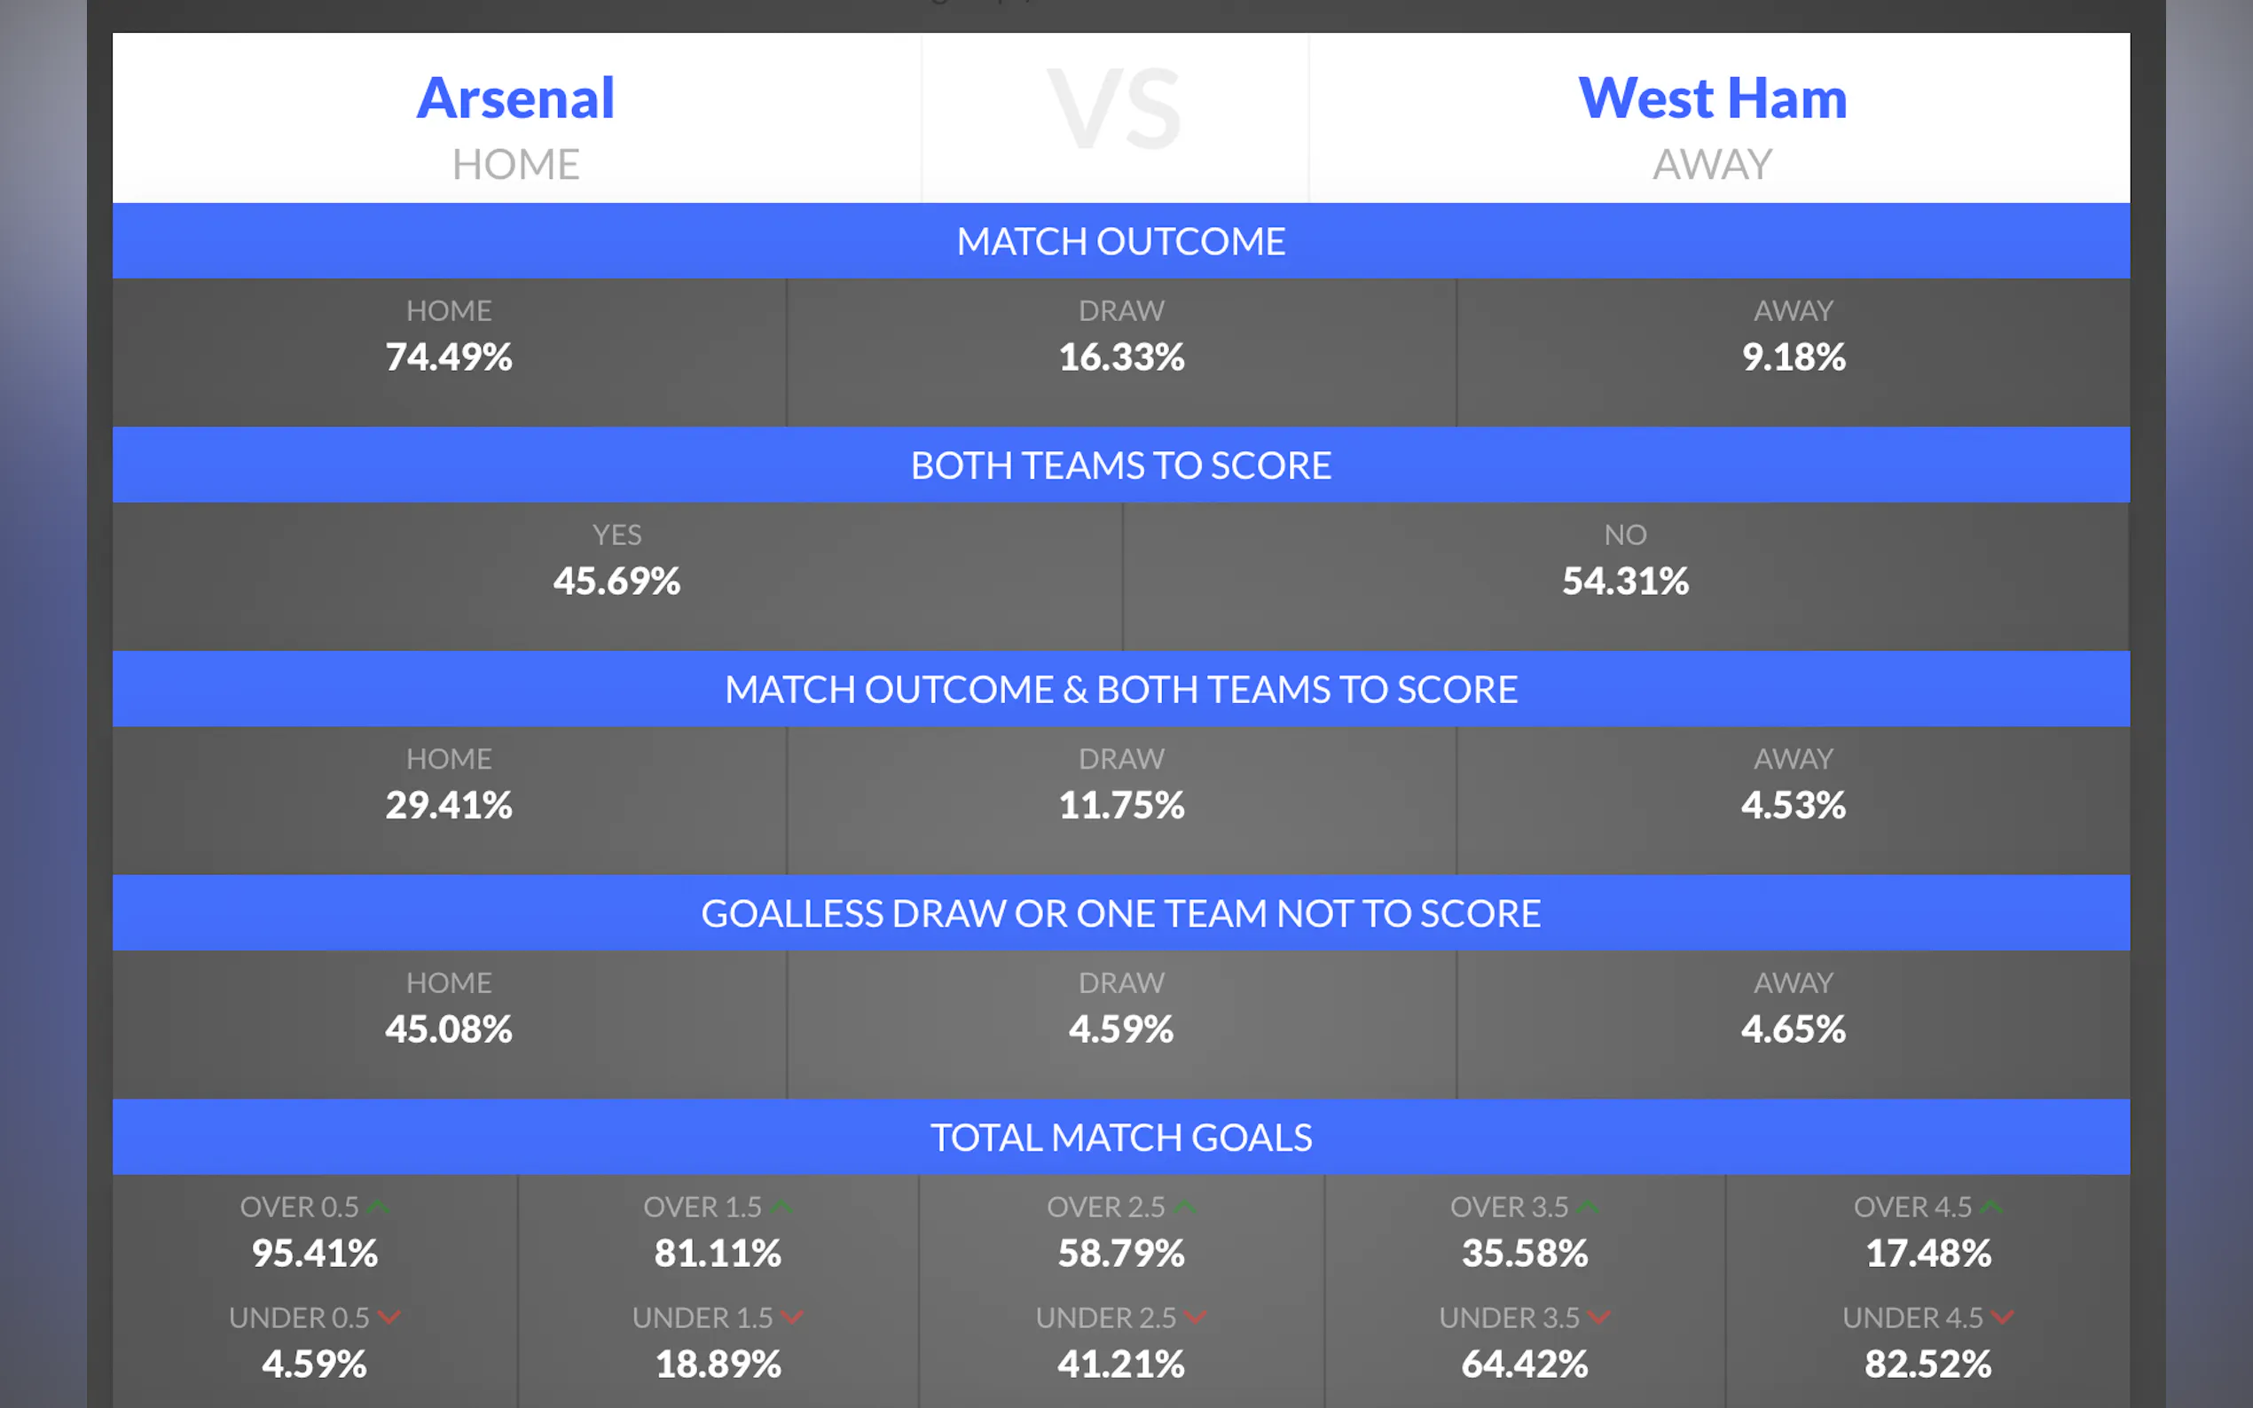This screenshot has height=1408, width=2253.
Task: Click the red arrow beside UNDER 1.5
Action: (x=793, y=1318)
